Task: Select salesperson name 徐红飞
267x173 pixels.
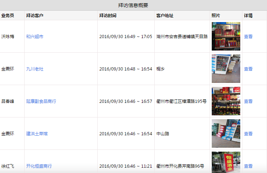Action: tap(7, 166)
